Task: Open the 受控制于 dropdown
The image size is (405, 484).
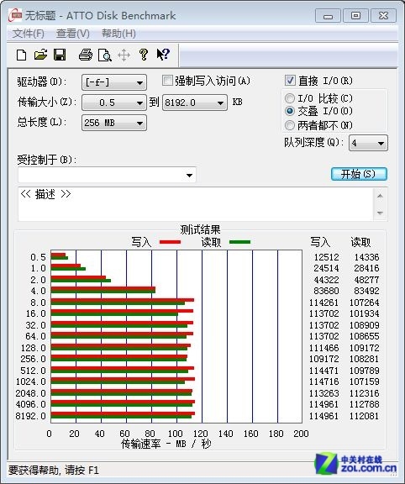Action: (107, 175)
